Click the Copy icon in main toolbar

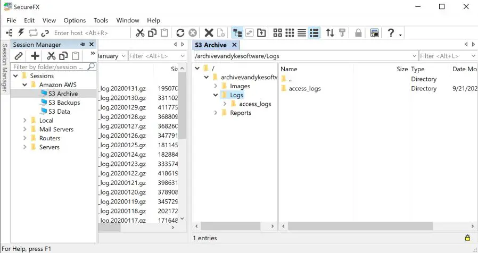(x=152, y=32)
